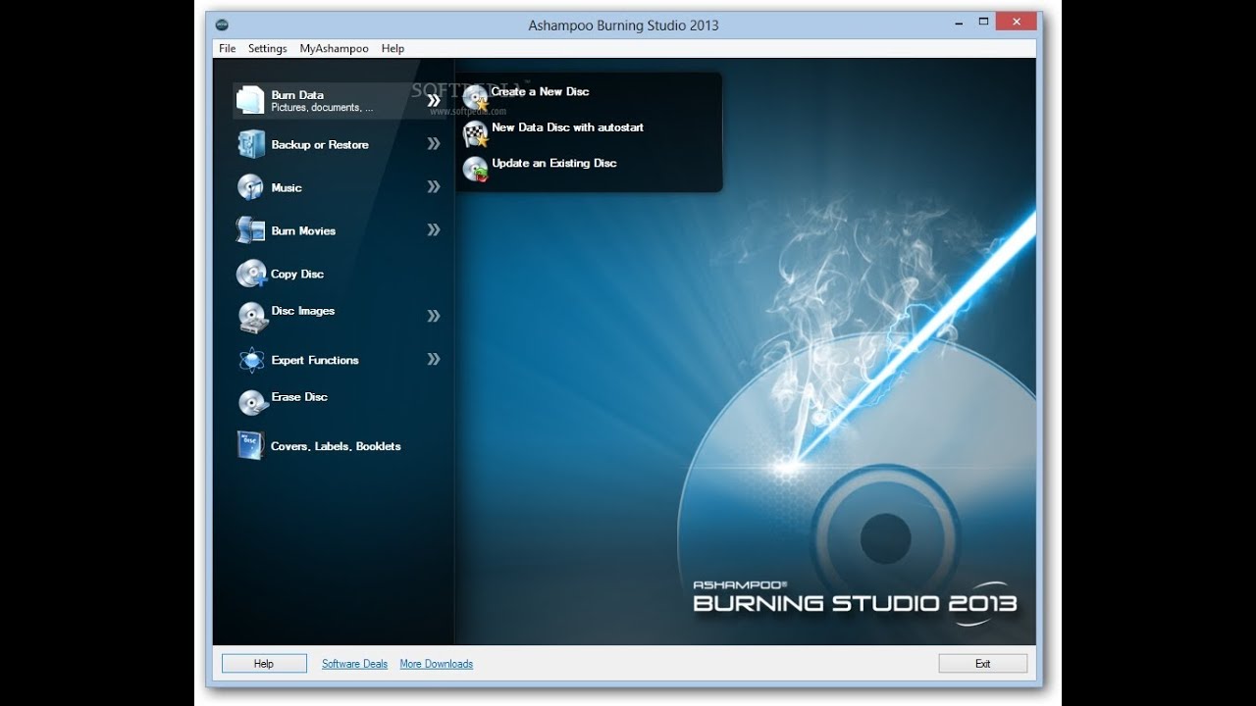Click the Erase Disc icon
This screenshot has height=706, width=1256.
coord(251,402)
